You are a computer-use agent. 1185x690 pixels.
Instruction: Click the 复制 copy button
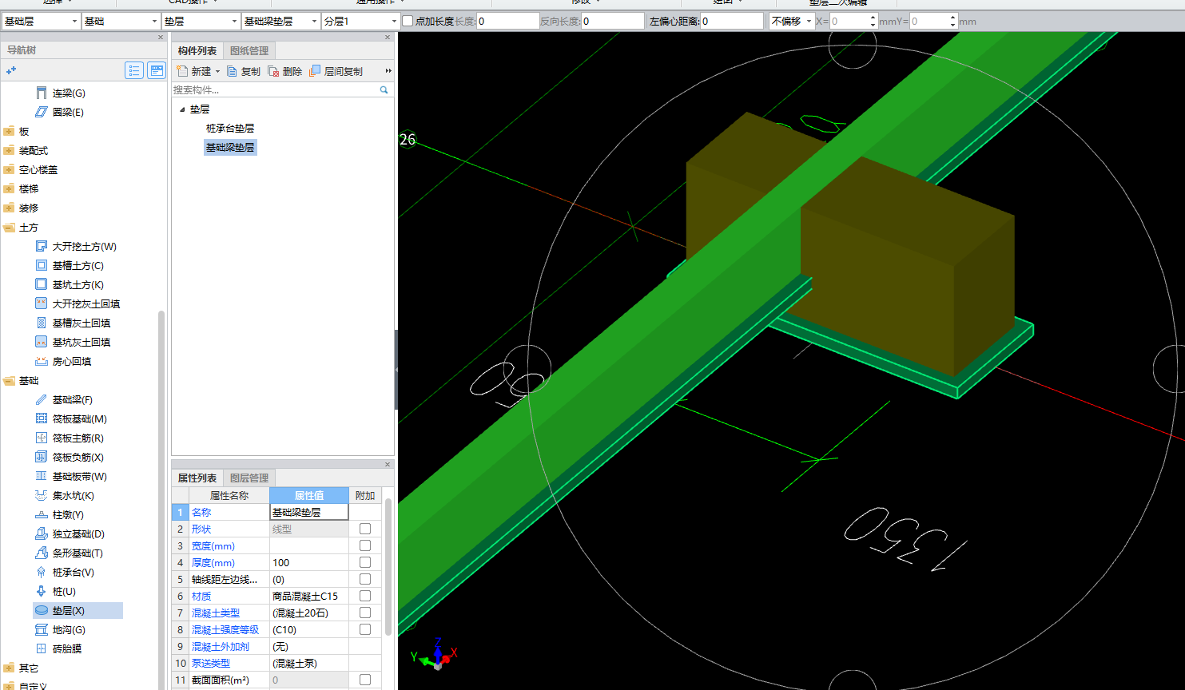tap(244, 72)
